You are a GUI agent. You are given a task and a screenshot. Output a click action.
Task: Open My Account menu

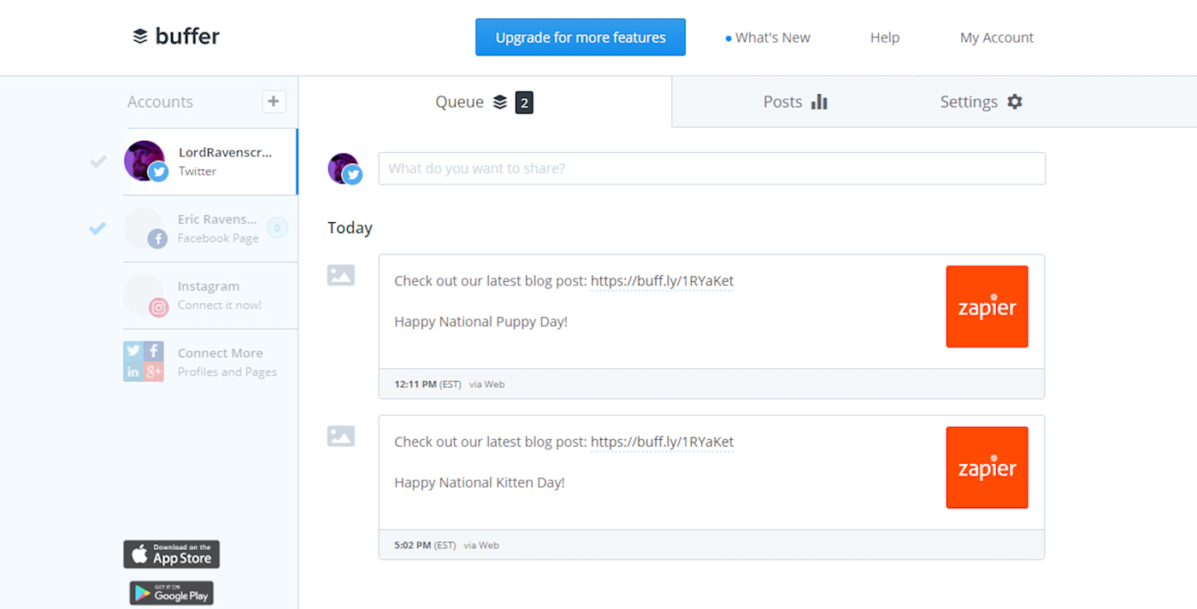tap(997, 38)
